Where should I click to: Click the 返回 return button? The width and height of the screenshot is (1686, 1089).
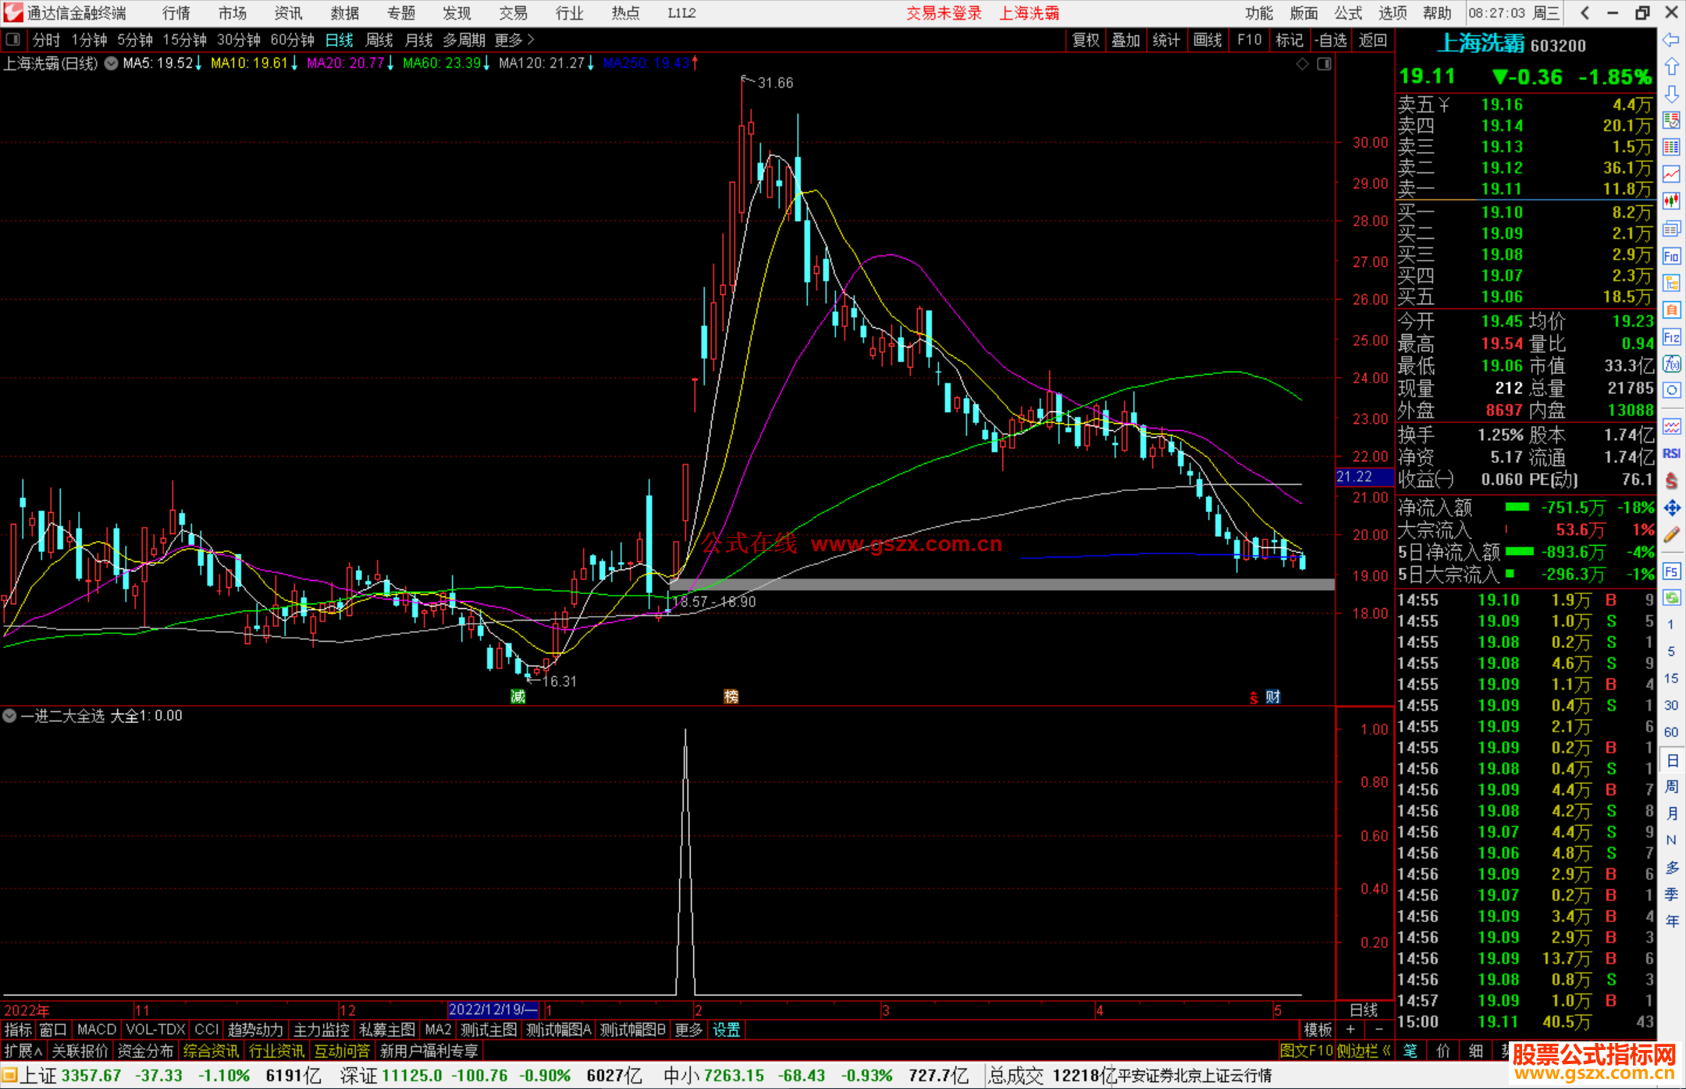tap(1372, 40)
